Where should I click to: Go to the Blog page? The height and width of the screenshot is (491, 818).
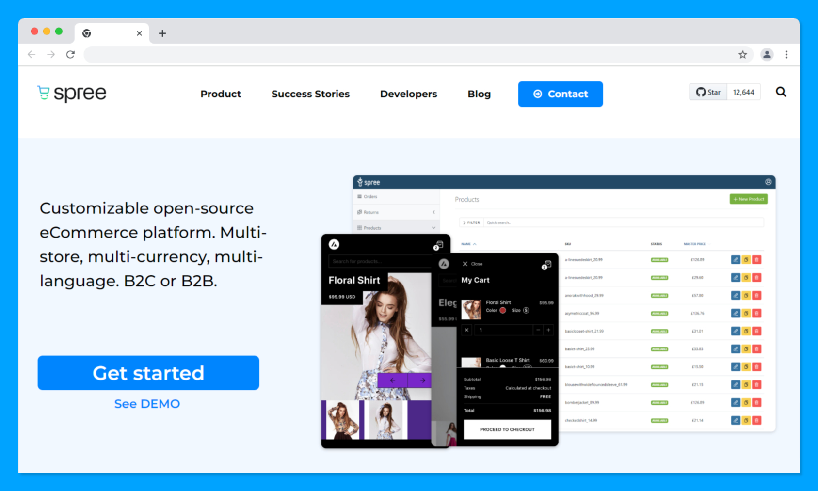pyautogui.click(x=479, y=94)
